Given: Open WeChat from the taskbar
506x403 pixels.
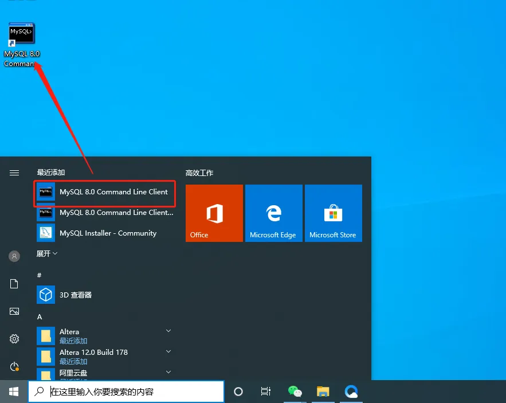Looking at the screenshot, I should (x=295, y=392).
